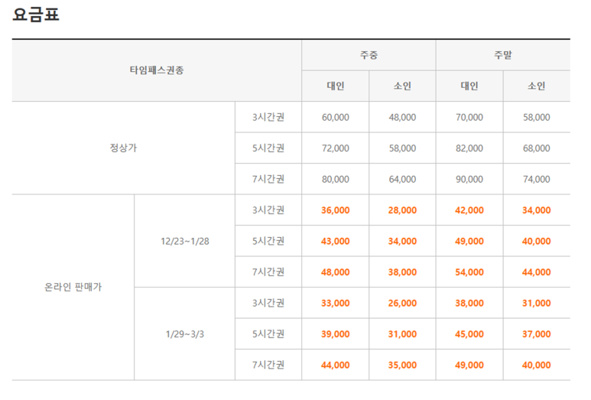Click the orange 43,000 price
Screen dimensions: 591x400
[x=336, y=241]
